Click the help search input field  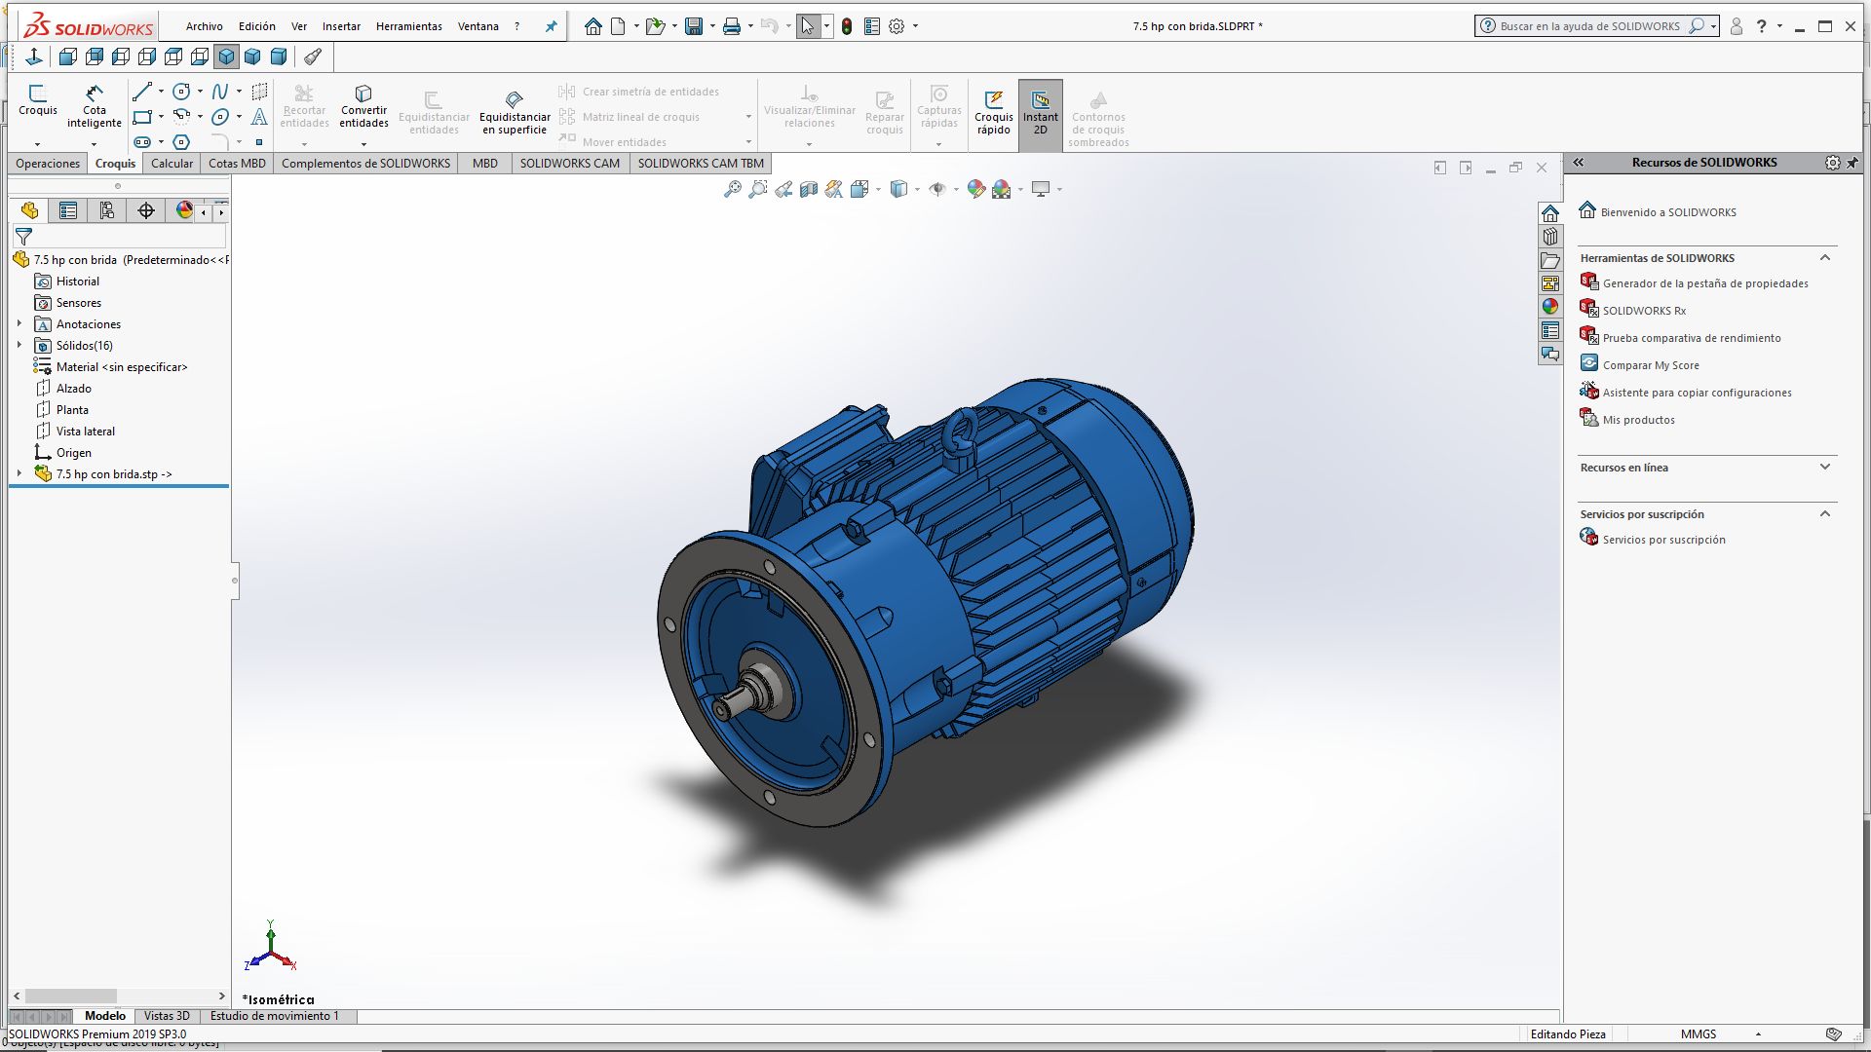coord(1589,26)
